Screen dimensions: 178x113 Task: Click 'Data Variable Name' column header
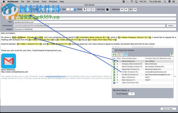(129, 58)
